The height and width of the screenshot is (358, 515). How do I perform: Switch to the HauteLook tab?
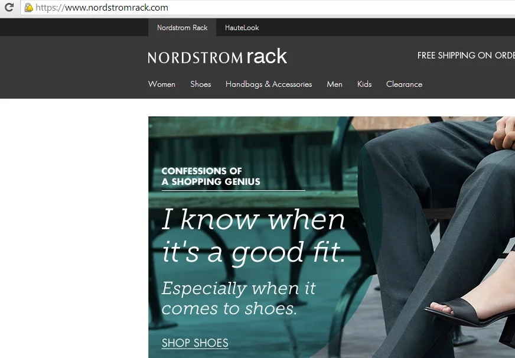(242, 28)
